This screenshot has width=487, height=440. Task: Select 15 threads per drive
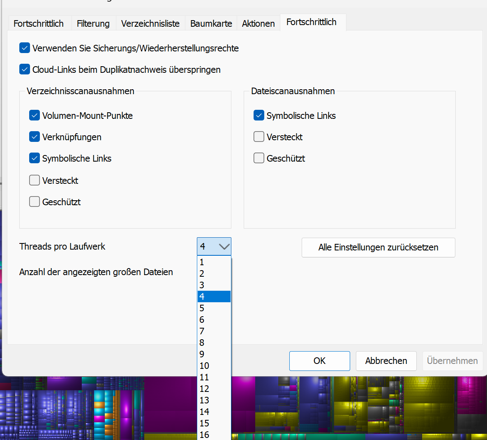pos(214,423)
